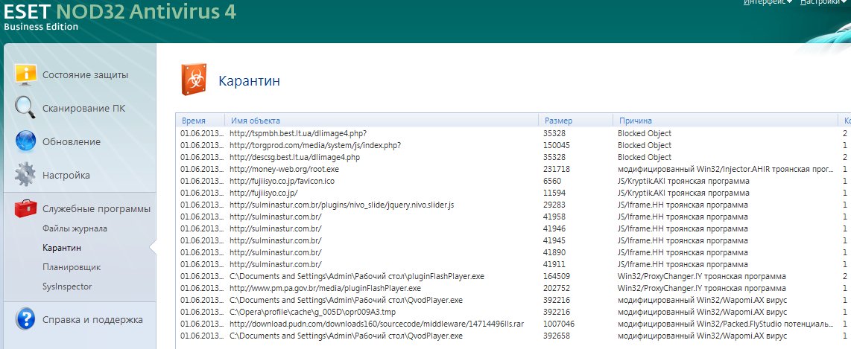This screenshot has height=349, width=851.
Task: Click the globe icon for Обновление
Action: tap(25, 141)
